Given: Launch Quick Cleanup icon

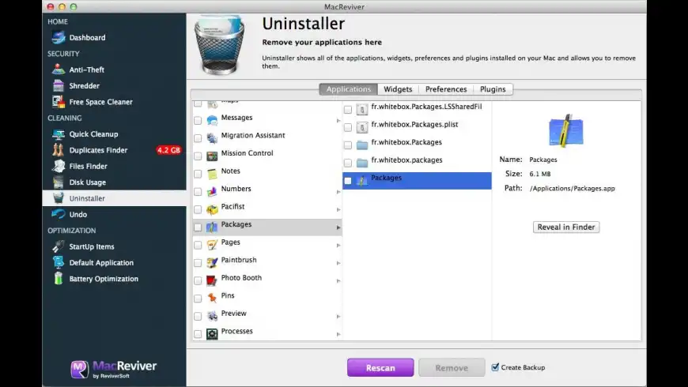Looking at the screenshot, I should (x=58, y=134).
